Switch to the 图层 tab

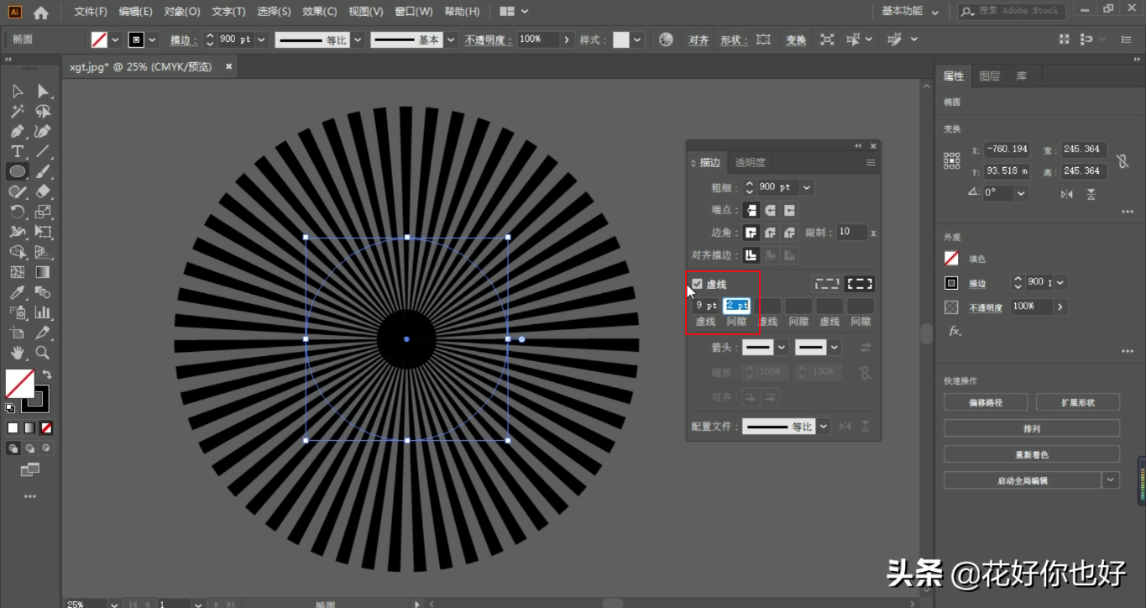[x=990, y=76]
